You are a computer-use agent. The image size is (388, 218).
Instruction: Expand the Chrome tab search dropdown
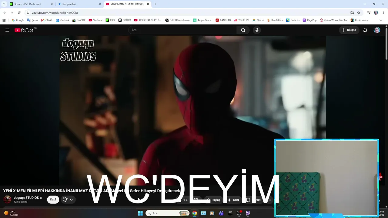[x=4, y=4]
